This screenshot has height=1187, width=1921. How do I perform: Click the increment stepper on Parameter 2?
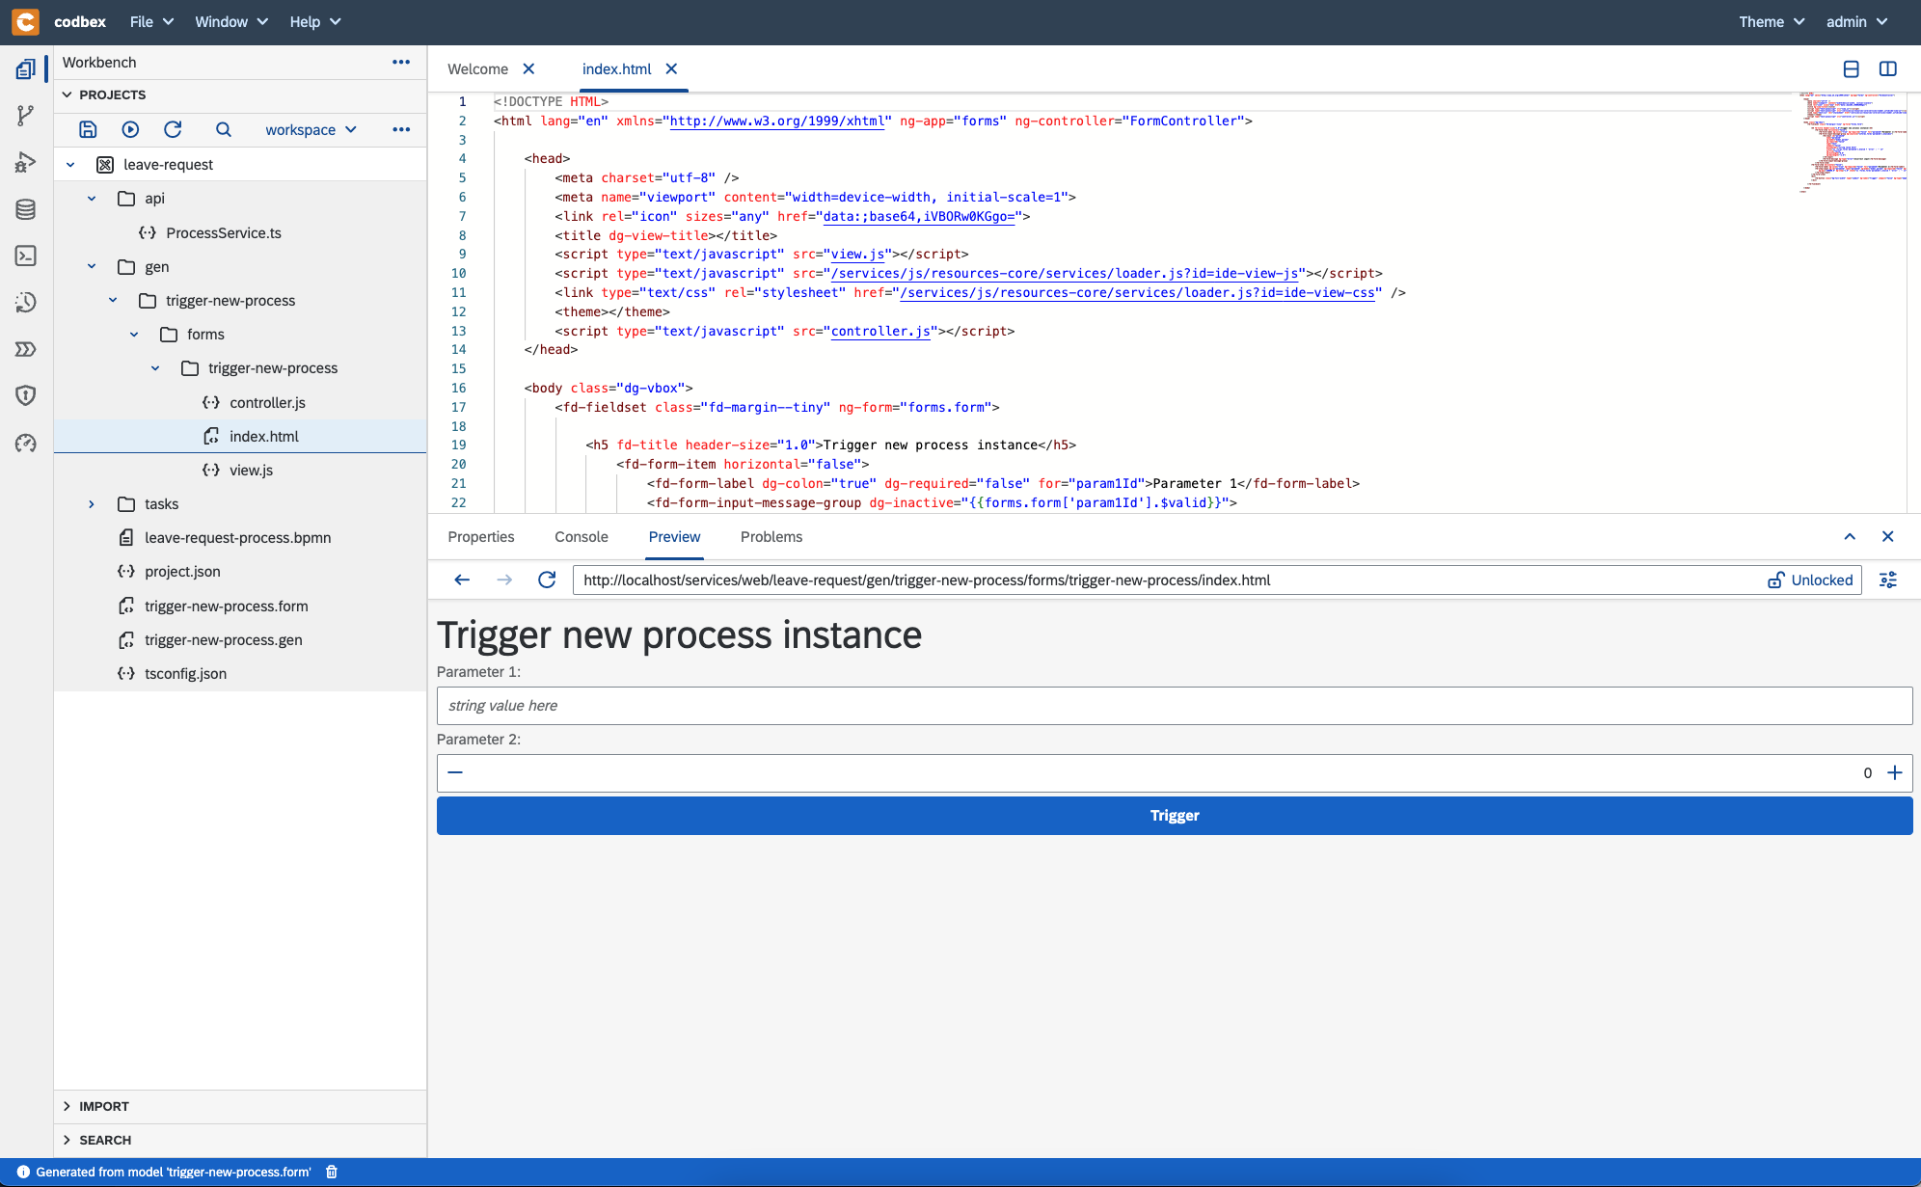[x=1895, y=772]
